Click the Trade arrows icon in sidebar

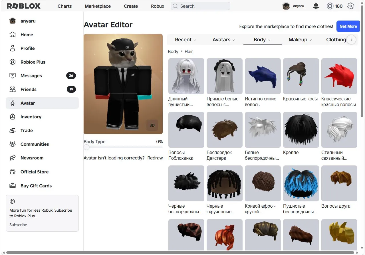(12, 130)
